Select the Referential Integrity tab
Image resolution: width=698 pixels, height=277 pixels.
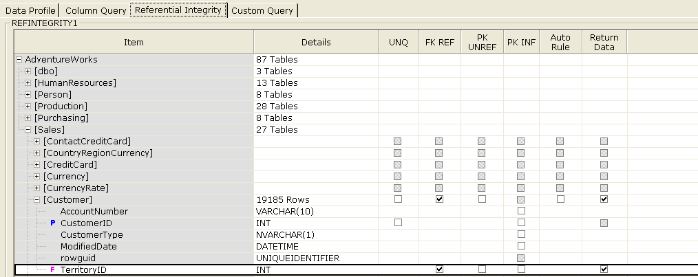tap(178, 10)
